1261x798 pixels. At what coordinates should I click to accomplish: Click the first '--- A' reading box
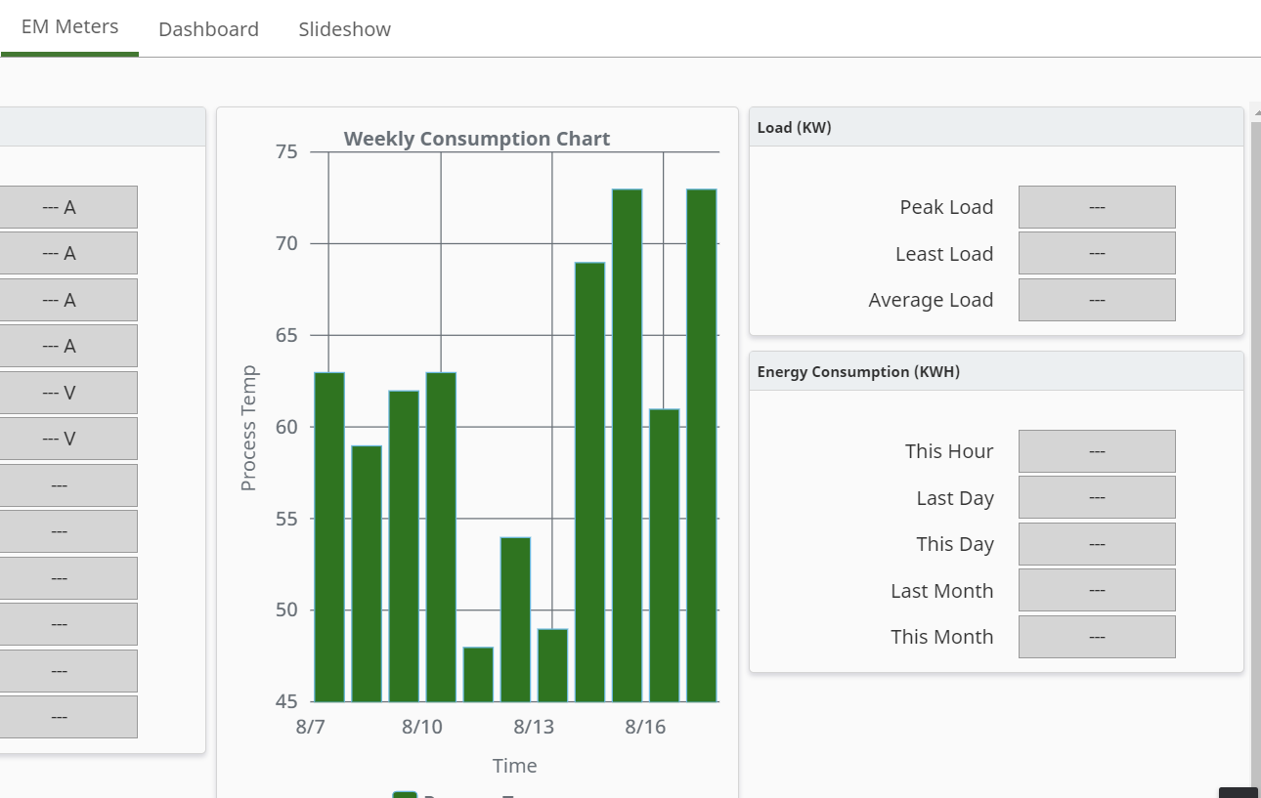[68, 207]
